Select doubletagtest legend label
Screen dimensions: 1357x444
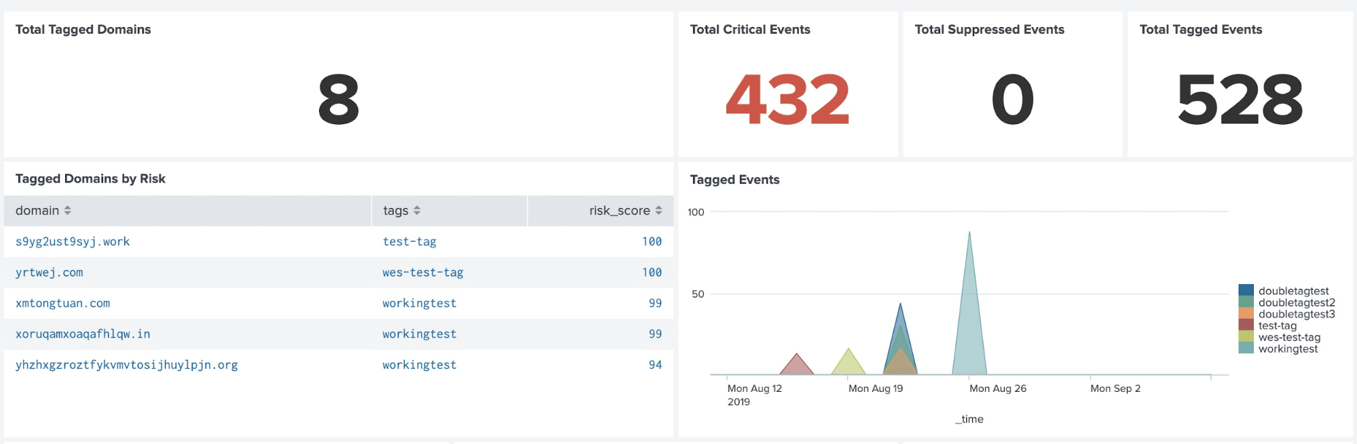(1294, 291)
